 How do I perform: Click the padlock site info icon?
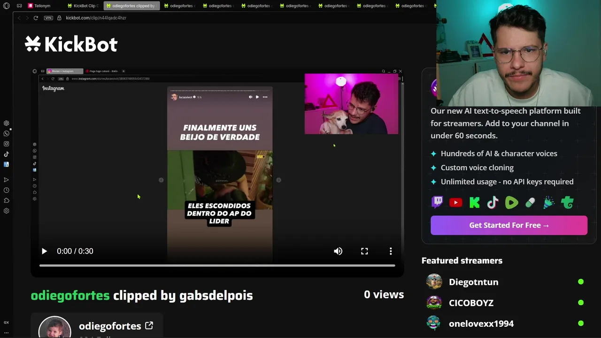pos(59,18)
